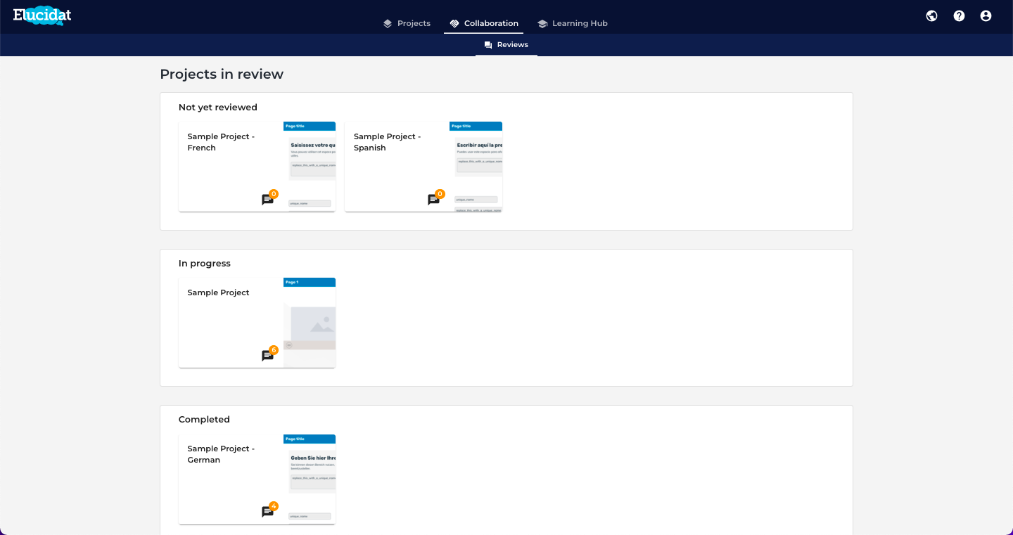Open Sample Project - Spanish title
The width and height of the screenshot is (1013, 535).
tap(387, 142)
